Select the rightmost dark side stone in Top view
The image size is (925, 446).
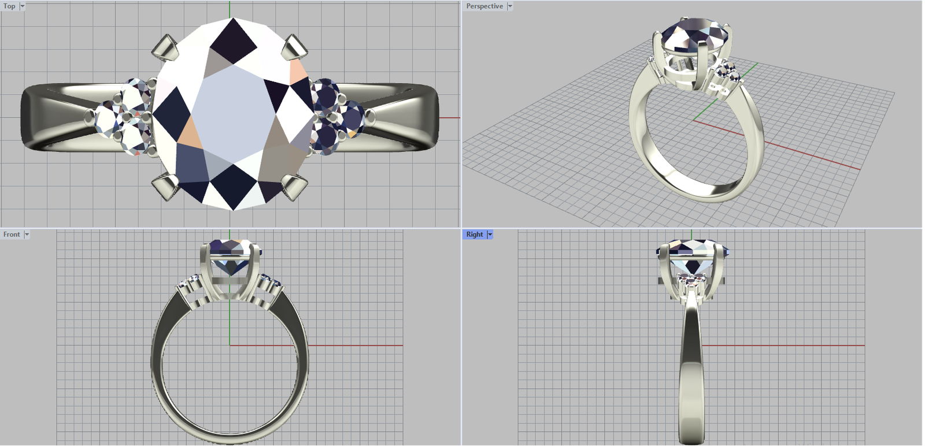pyautogui.click(x=351, y=118)
